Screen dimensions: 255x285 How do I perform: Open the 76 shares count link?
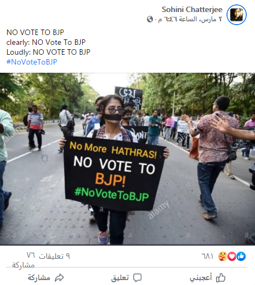pyautogui.click(x=24, y=260)
